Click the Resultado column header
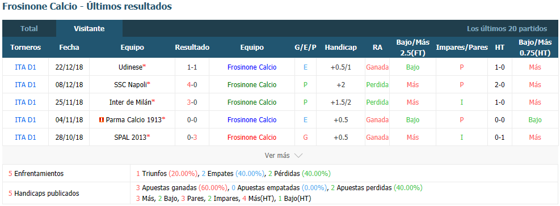 (192, 48)
